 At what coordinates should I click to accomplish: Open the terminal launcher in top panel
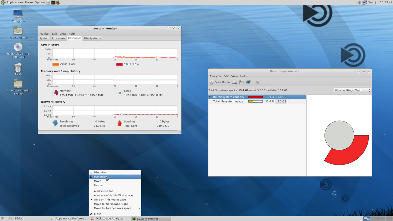coord(53,2)
